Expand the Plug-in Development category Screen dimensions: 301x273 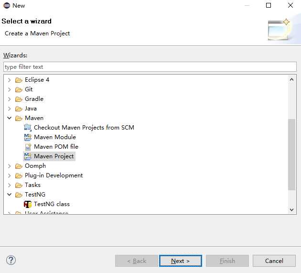(9, 175)
